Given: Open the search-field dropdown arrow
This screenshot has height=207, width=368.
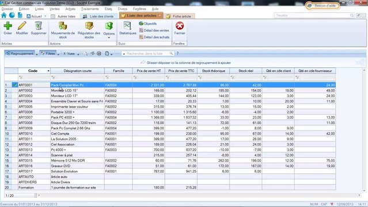Looking at the screenshot, I should click(124, 53).
